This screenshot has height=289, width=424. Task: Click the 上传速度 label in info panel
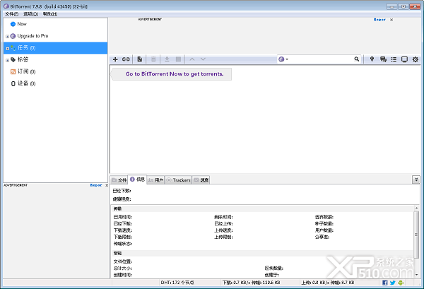pyautogui.click(x=223, y=230)
